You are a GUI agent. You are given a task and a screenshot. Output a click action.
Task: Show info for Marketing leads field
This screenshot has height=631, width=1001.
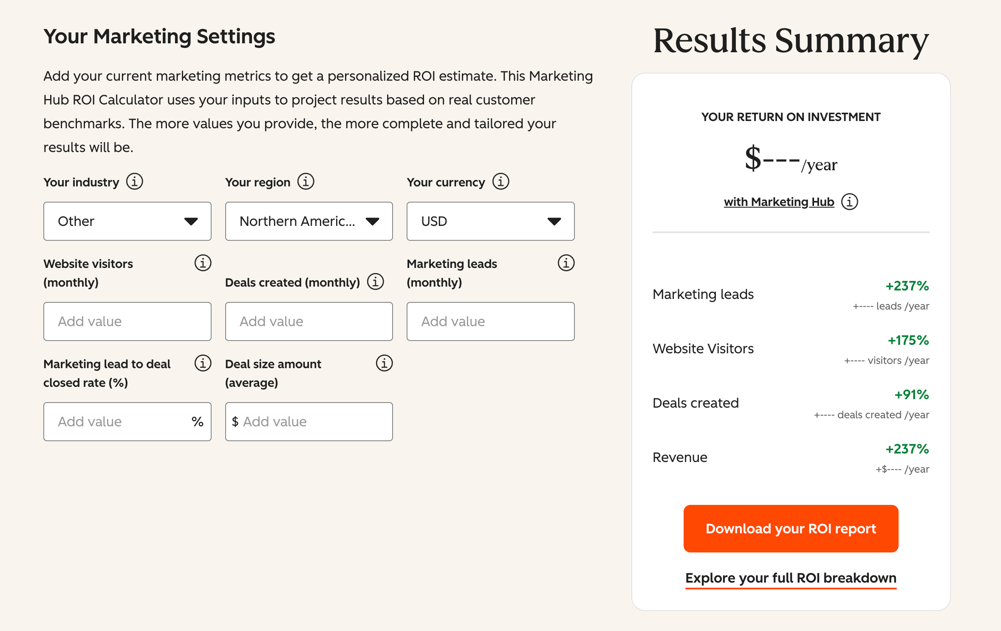point(566,263)
